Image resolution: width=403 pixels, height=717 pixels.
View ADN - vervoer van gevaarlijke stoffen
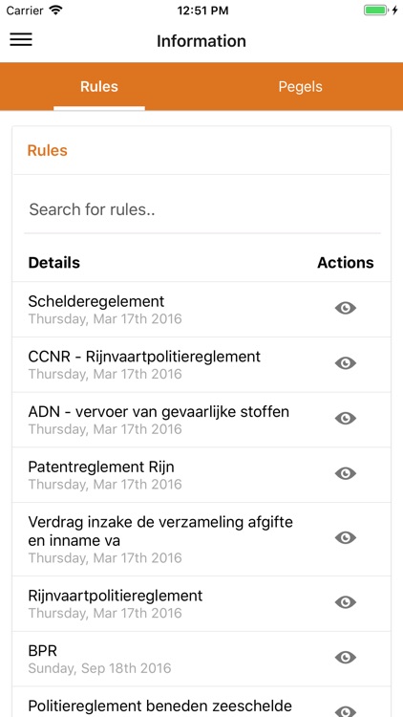(346, 419)
